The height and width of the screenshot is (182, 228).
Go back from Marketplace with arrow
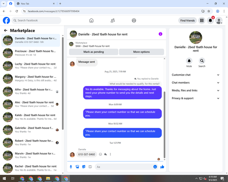5,30
